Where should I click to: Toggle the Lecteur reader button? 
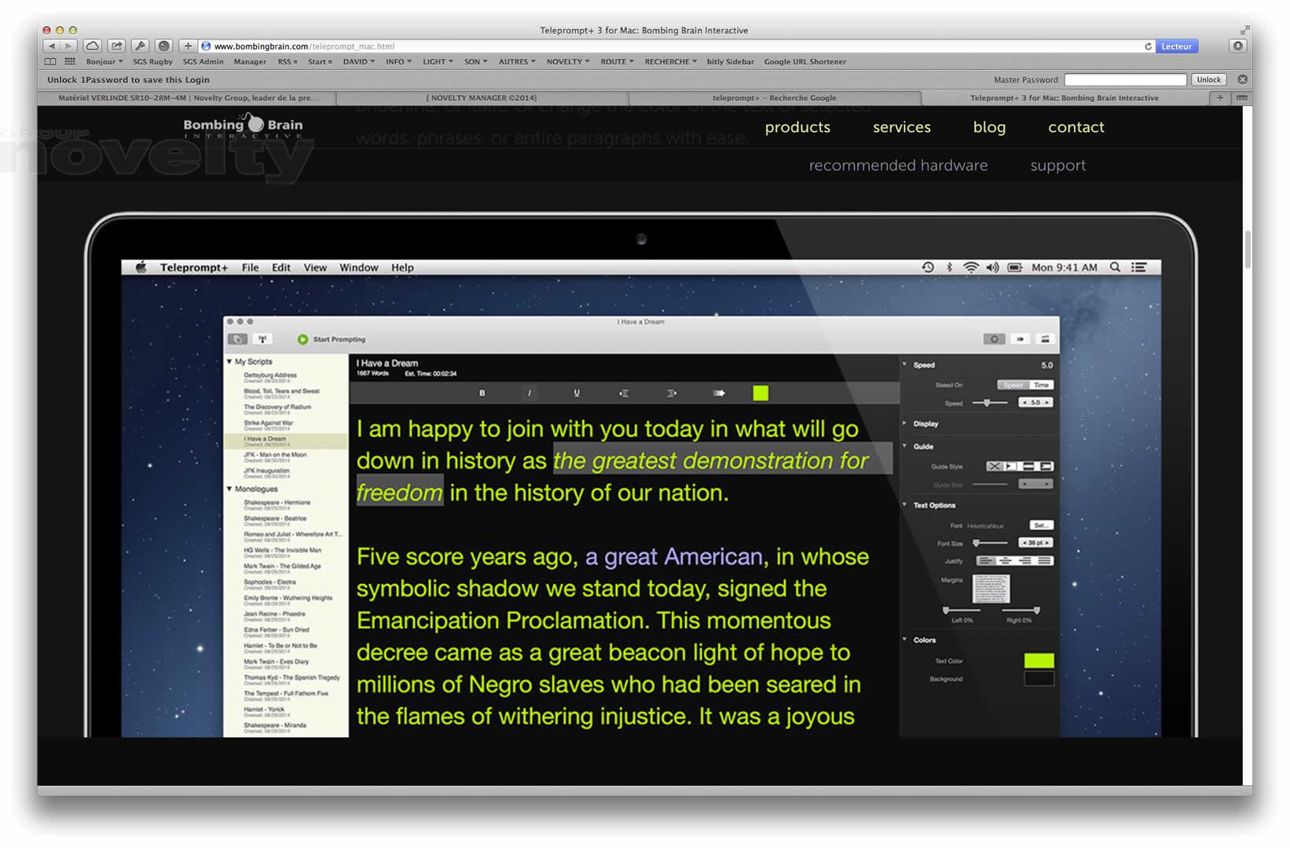(x=1176, y=46)
